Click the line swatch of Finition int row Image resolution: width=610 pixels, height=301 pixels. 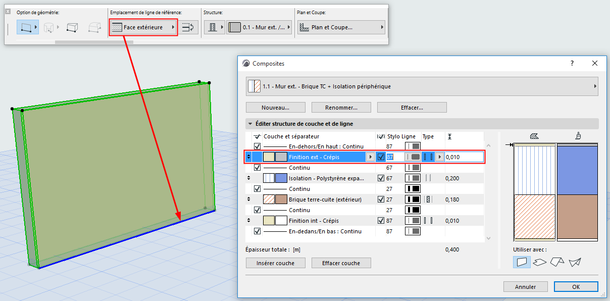[413, 221]
